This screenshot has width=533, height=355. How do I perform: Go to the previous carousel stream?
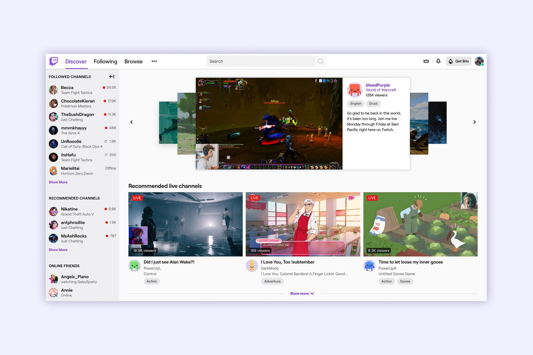(131, 122)
